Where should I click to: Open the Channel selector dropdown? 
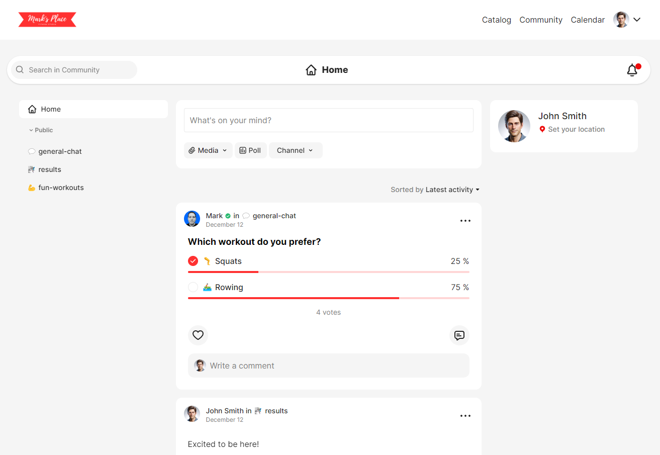point(296,150)
